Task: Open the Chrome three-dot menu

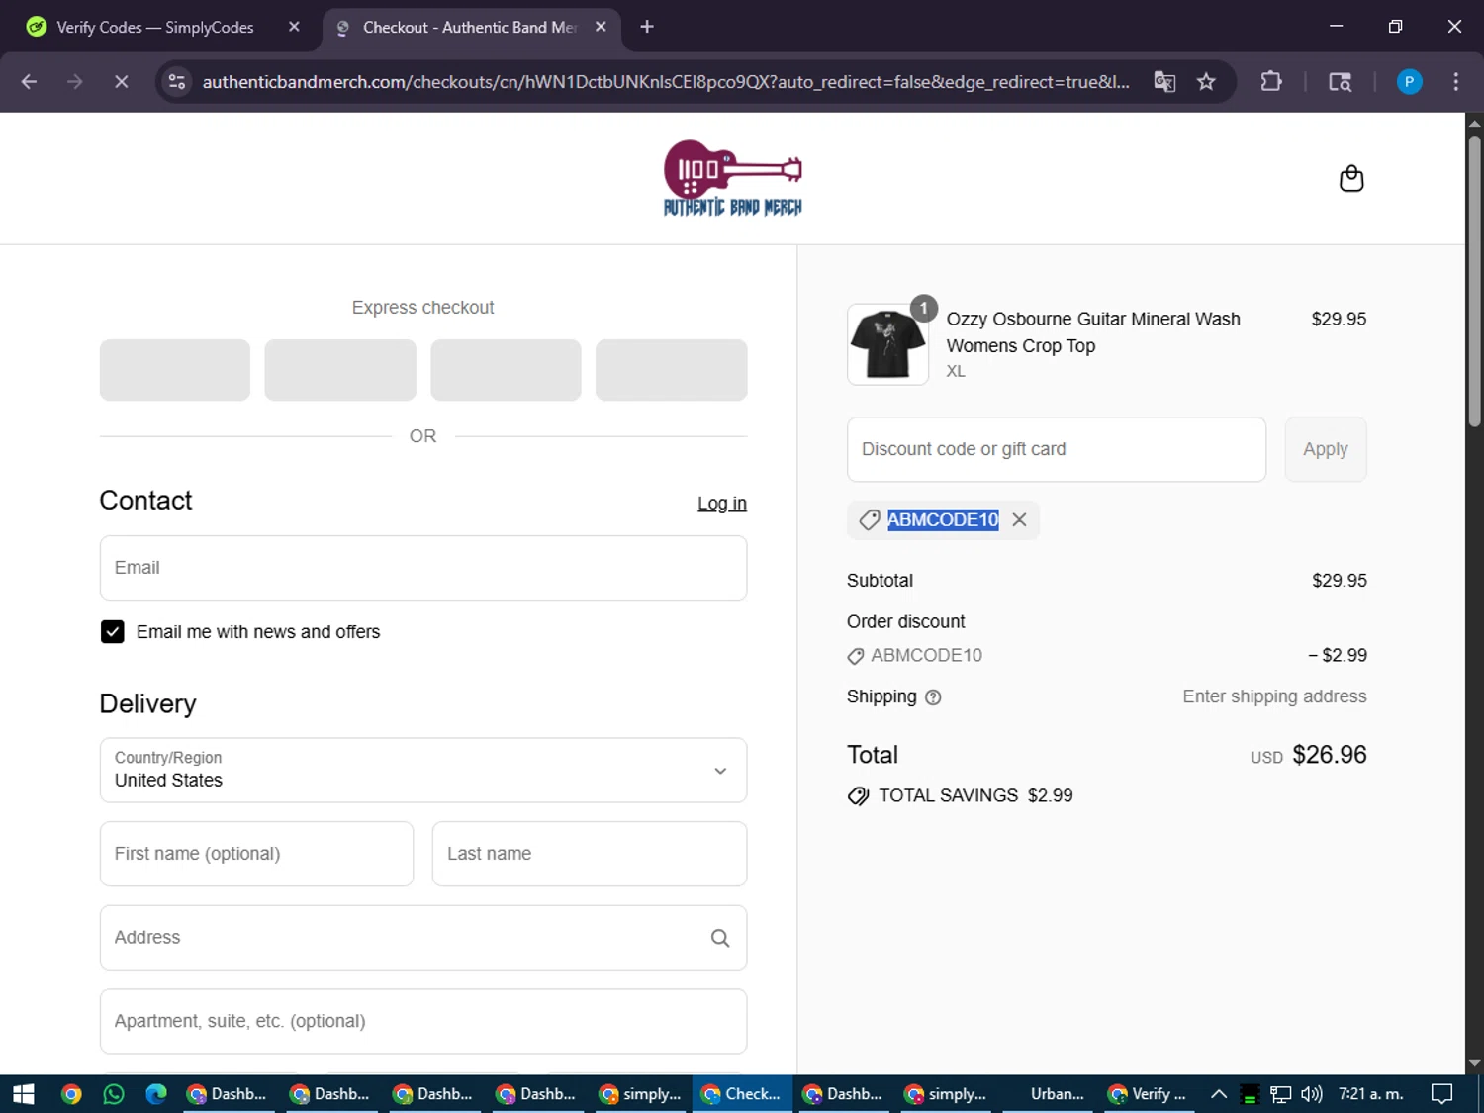Action: [x=1455, y=82]
